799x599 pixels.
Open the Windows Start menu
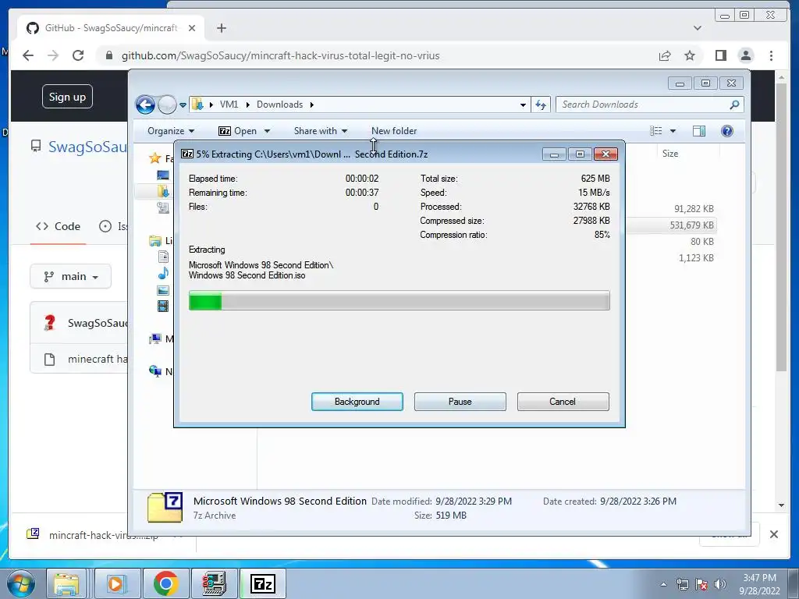coord(20,583)
